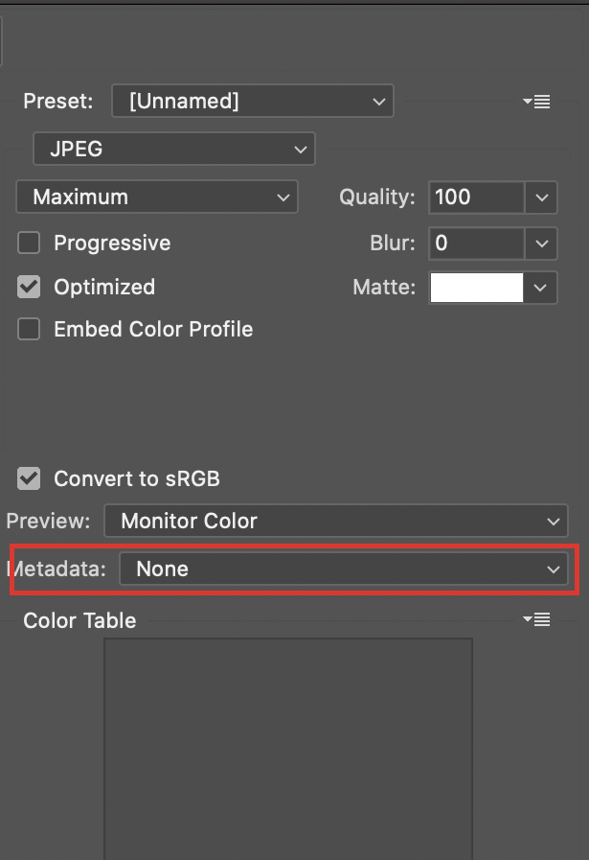The image size is (589, 860).
Task: Open the Color Table panel menu
Action: click(536, 620)
